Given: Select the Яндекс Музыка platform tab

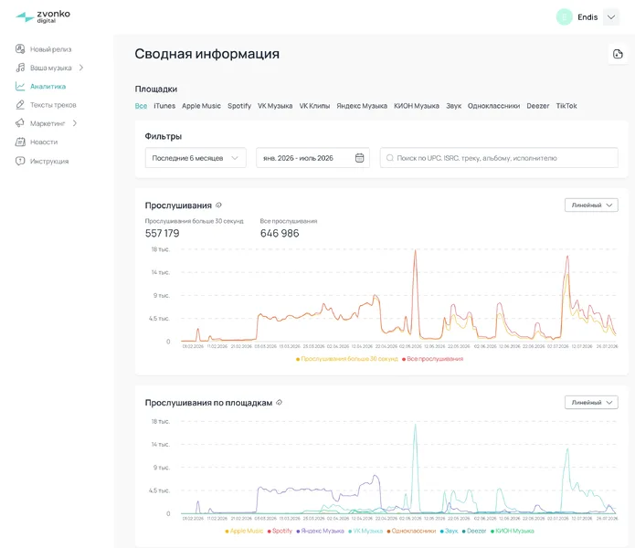Looking at the screenshot, I should tap(362, 106).
